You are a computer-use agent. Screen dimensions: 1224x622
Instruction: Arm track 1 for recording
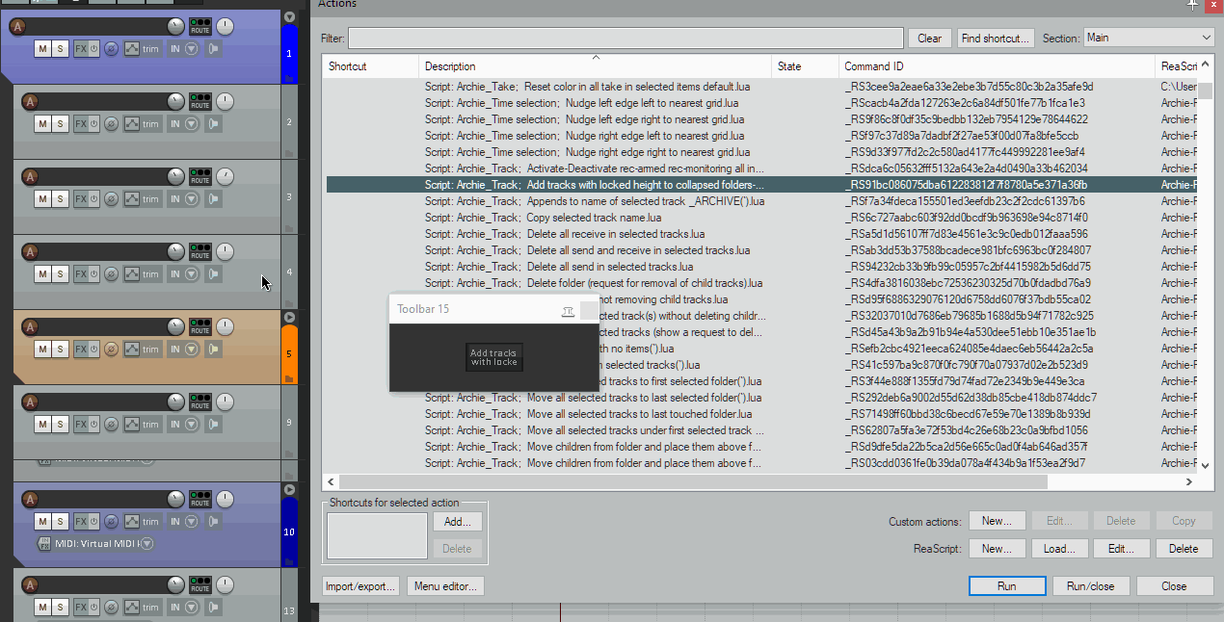pyautogui.click(x=17, y=26)
